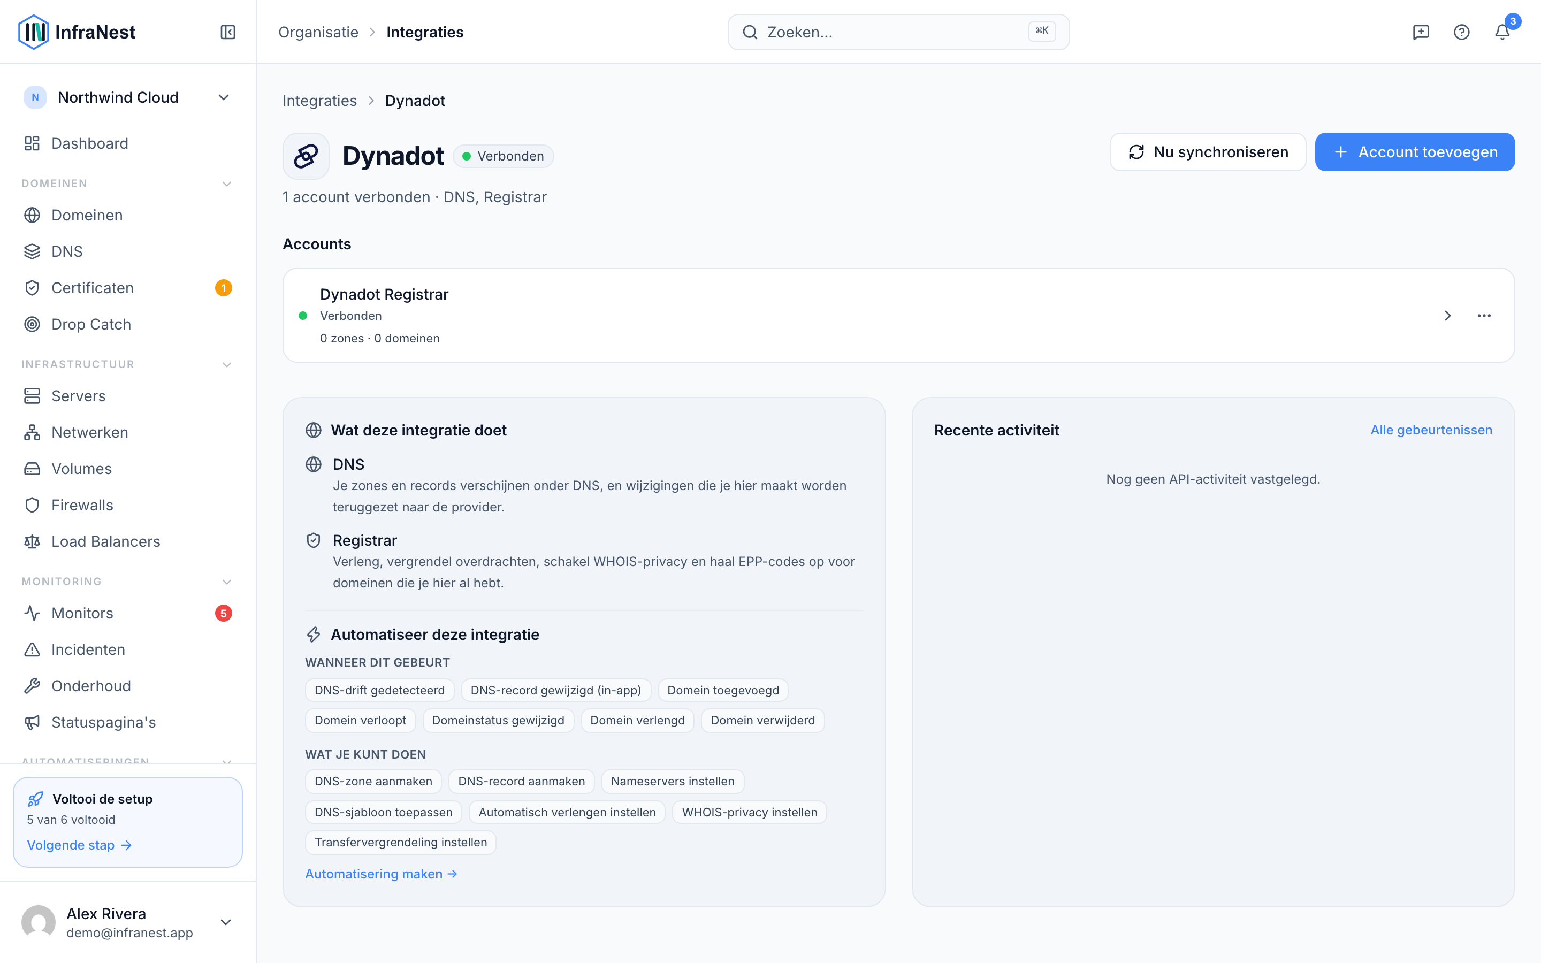Select the Nameservers instellen action chip
1541x963 pixels.
(673, 782)
